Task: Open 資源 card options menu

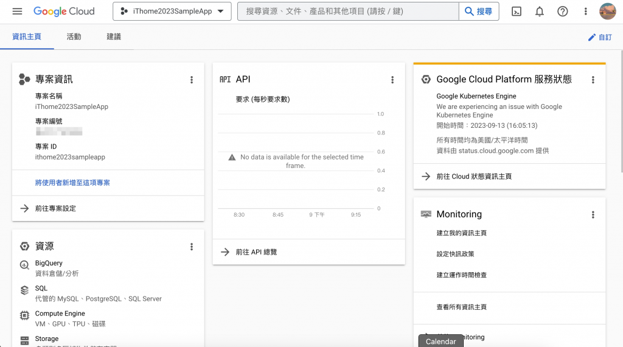Action: pyautogui.click(x=192, y=247)
